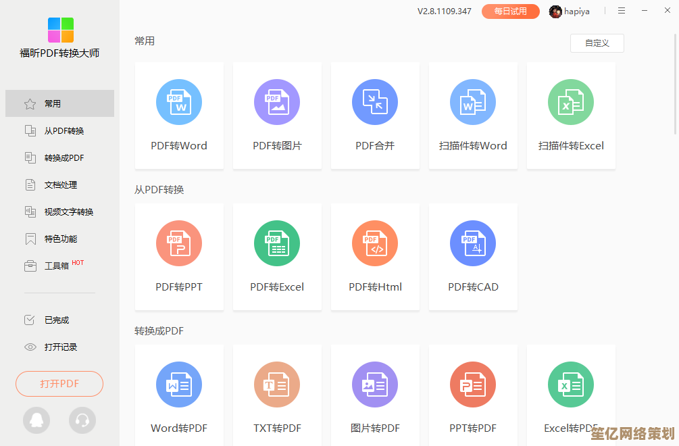The width and height of the screenshot is (679, 446).
Task: Go to 文档处理 in the sidebar
Action: point(59,185)
